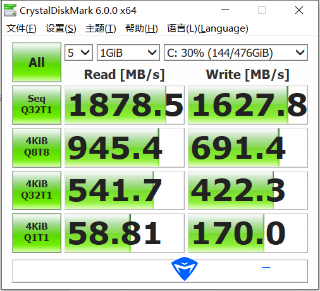
Task: Click the CrystalDiskMark app icon in title bar
Action: tap(10, 10)
